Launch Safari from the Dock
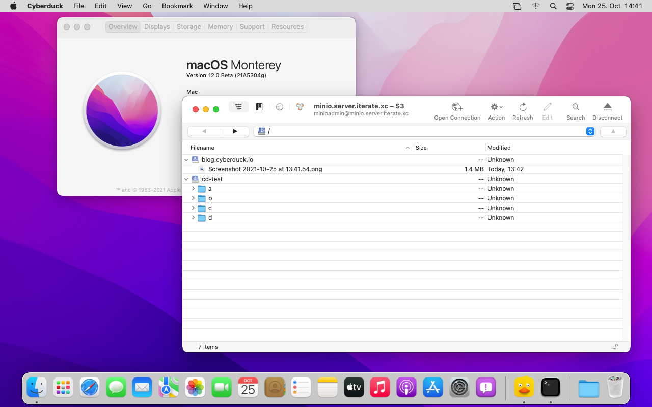652x407 pixels. [x=90, y=388]
